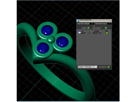Screen dimensions: 136x102
Task: Click the Update label
Action: [84, 28]
